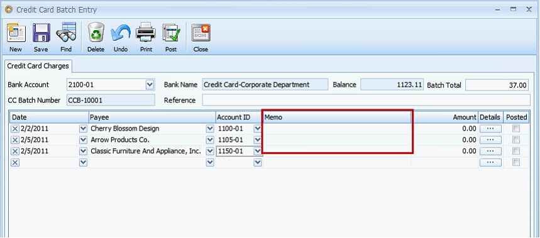This screenshot has width=540, height=238.
Task: Open payee dropdown on the empty row
Action: (210, 163)
